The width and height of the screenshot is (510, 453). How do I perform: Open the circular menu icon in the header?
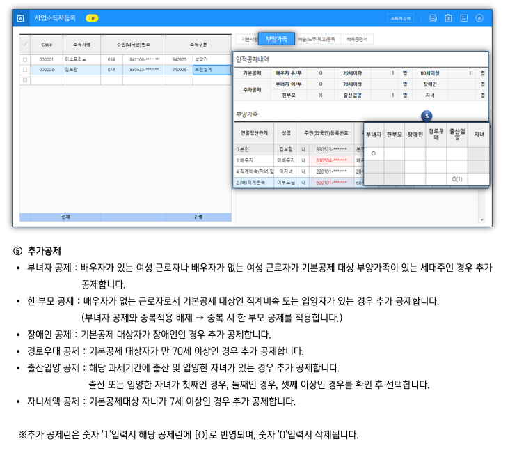pyautogui.click(x=479, y=18)
